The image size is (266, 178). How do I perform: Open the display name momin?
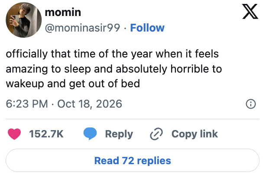pos(63,13)
